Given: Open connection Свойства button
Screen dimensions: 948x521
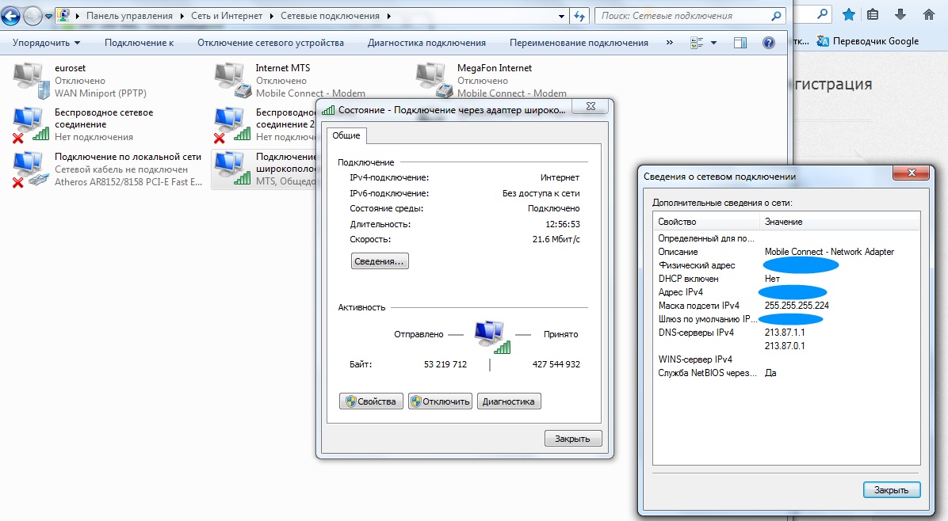Looking at the screenshot, I should tap(371, 401).
